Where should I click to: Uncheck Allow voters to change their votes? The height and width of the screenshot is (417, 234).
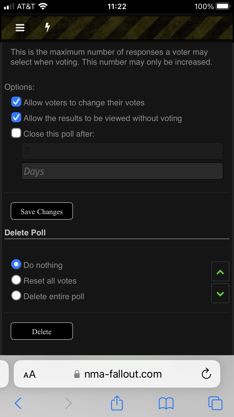[16, 102]
